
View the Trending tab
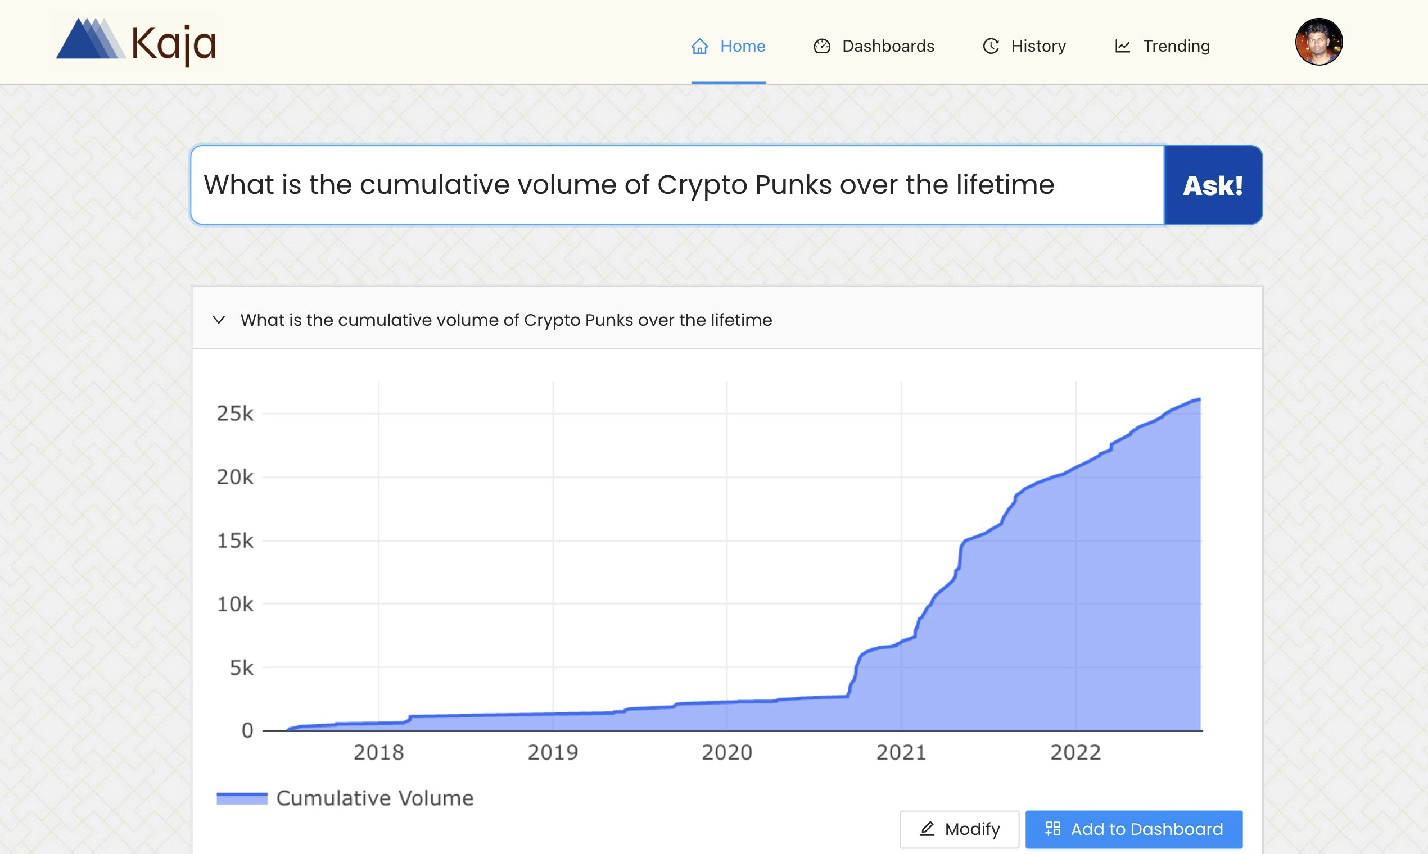[x=1162, y=46]
